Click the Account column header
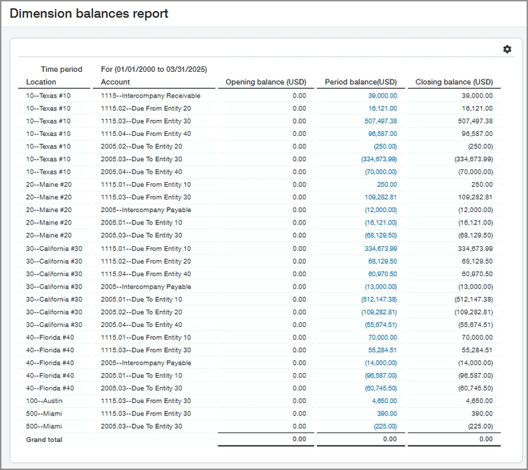The height and width of the screenshot is (470, 528). [115, 82]
